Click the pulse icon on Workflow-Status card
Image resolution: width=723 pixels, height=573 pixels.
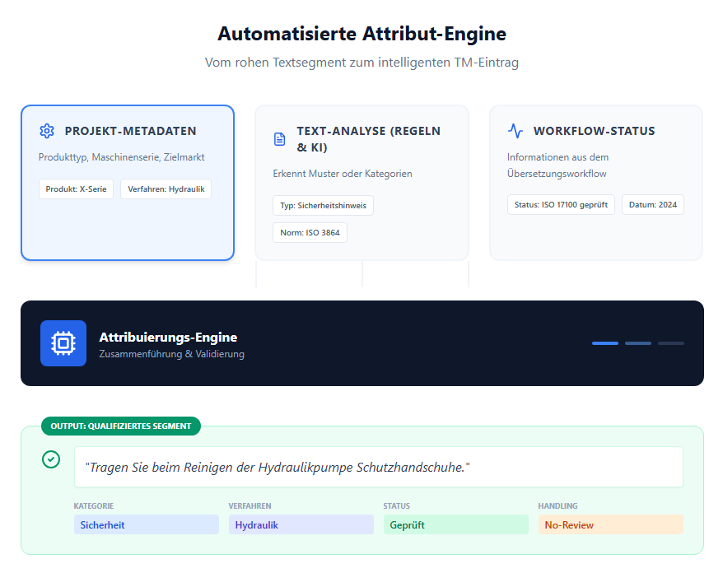tap(515, 130)
